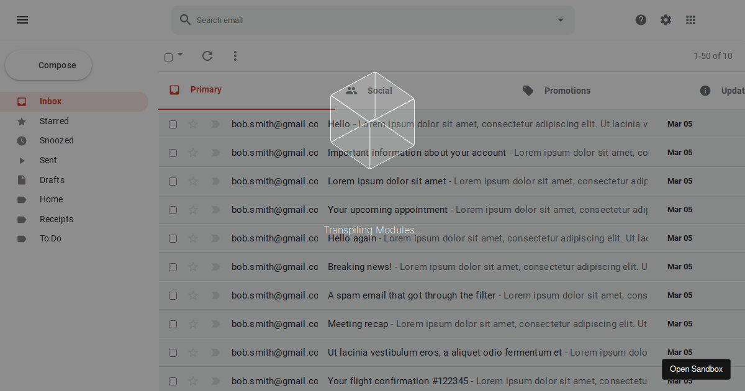Click the search magnifier icon
The height and width of the screenshot is (391, 745).
[x=185, y=19]
